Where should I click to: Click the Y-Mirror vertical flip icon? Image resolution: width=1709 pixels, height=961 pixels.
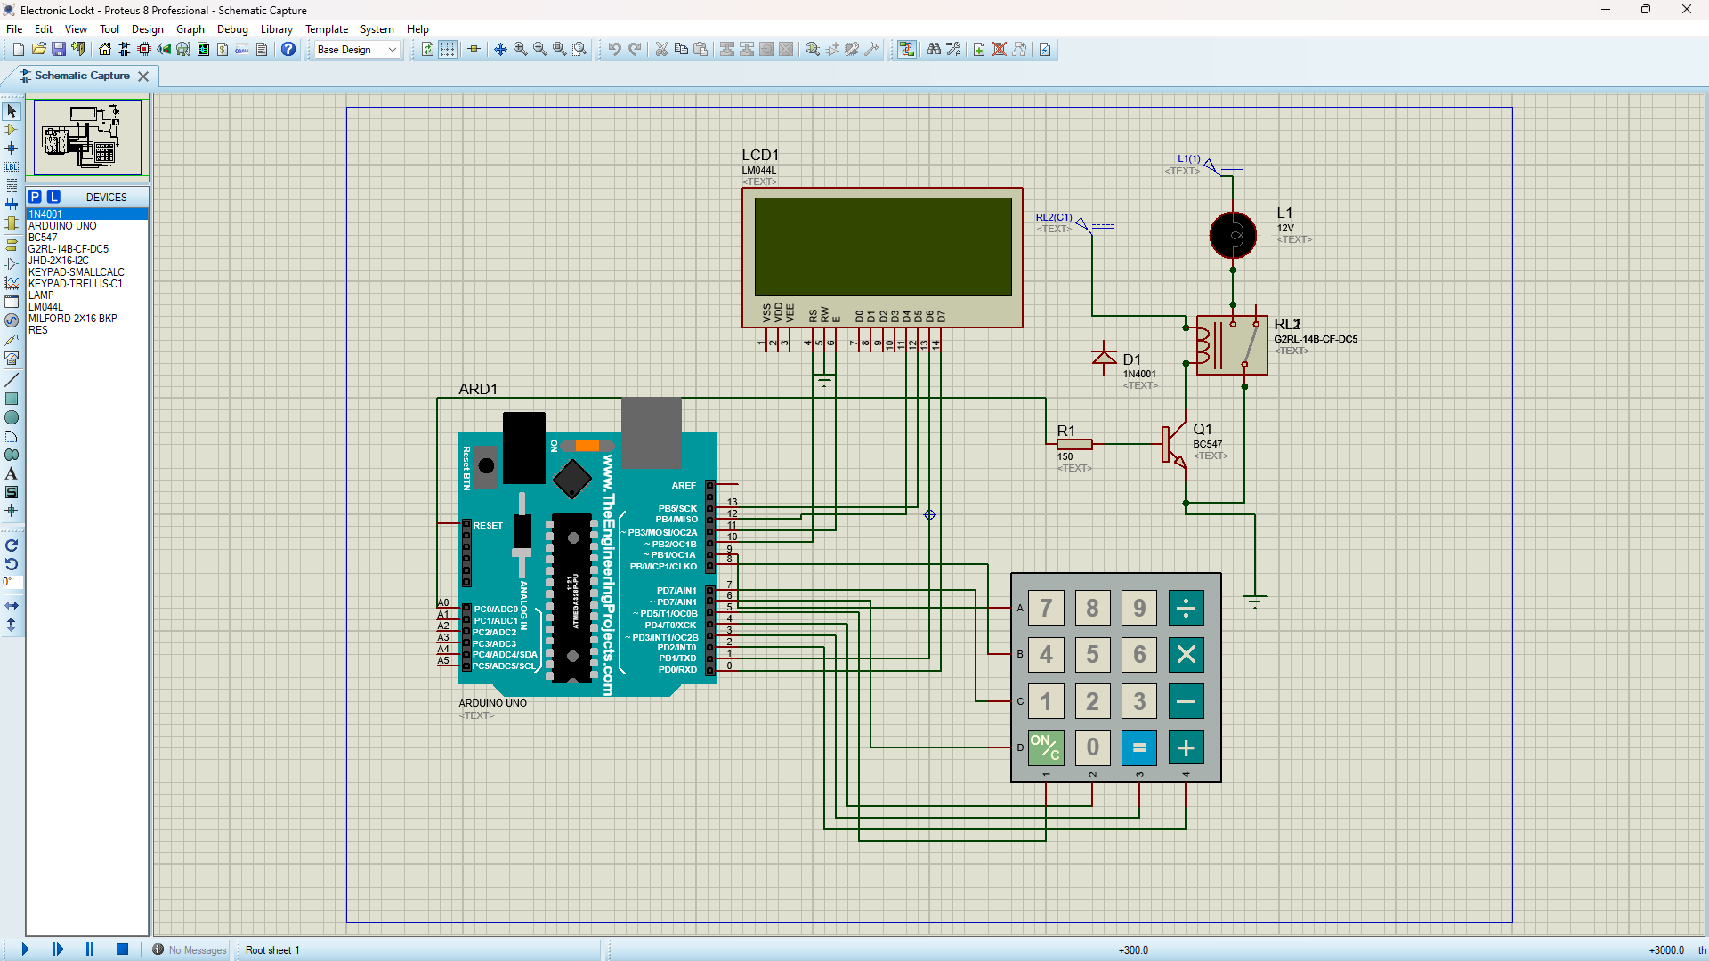click(x=12, y=625)
